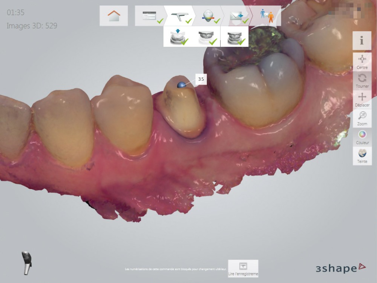Click Lire l'enregistrement button
The image size is (377, 283).
243,269
